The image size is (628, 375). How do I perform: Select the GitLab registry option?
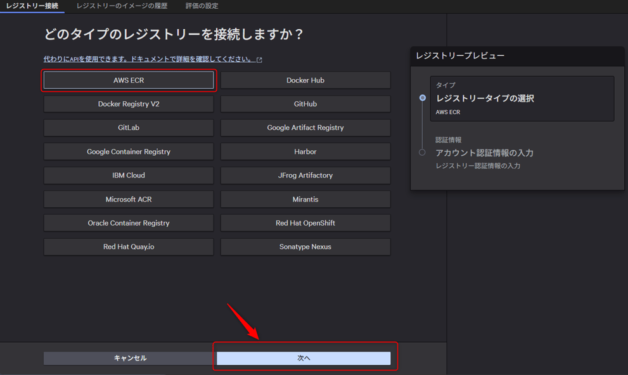(128, 127)
